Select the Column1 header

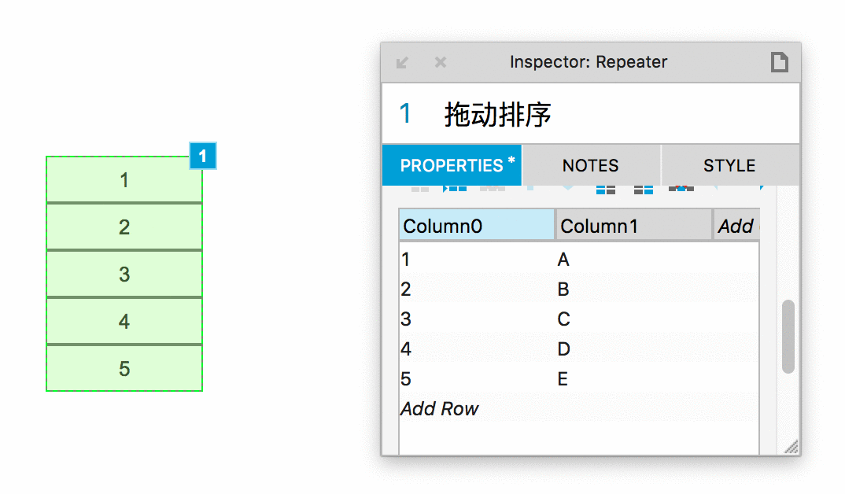coord(634,226)
